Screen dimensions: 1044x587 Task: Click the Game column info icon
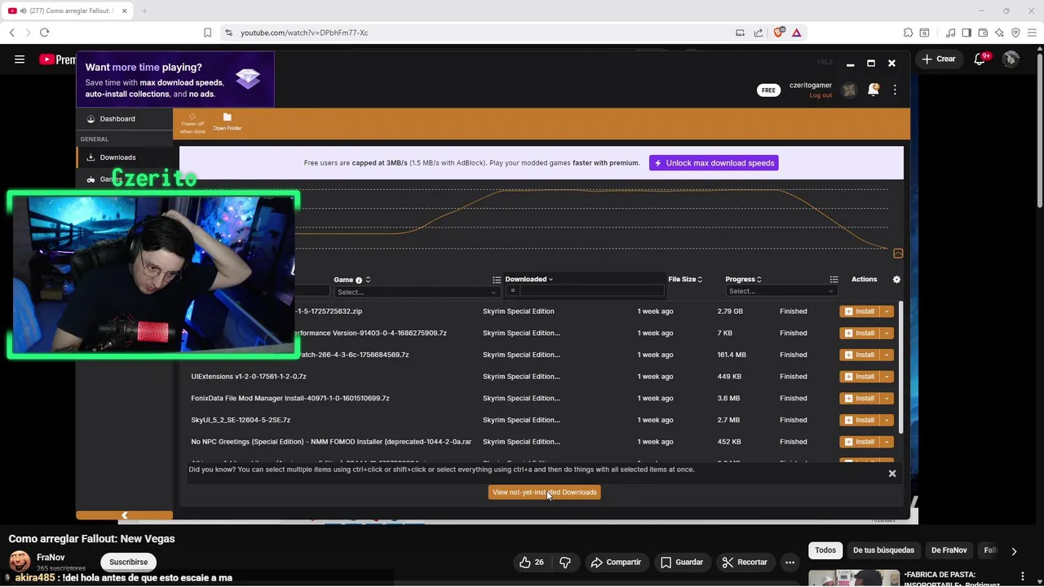(x=359, y=280)
